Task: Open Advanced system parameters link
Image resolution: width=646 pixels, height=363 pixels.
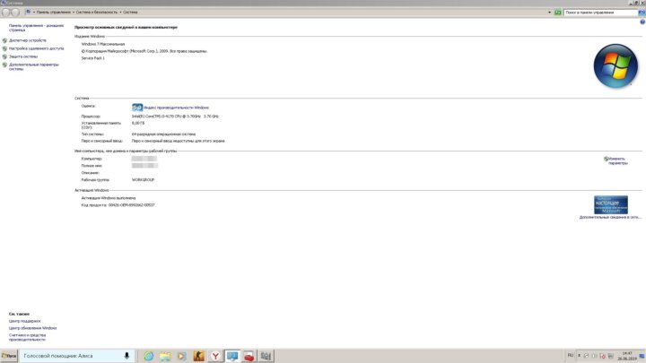Action: pyautogui.click(x=33, y=66)
